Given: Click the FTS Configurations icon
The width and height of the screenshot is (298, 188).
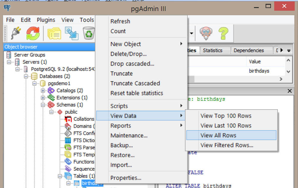Looking at the screenshot, I should tap(68, 133).
